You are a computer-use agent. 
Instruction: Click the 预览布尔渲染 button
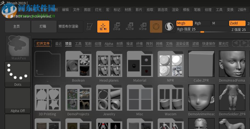click(70, 27)
